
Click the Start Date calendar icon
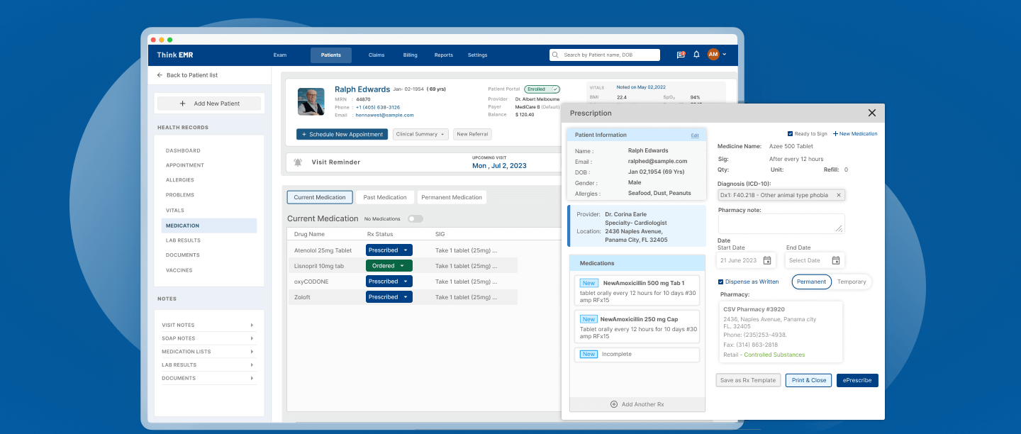(x=766, y=260)
